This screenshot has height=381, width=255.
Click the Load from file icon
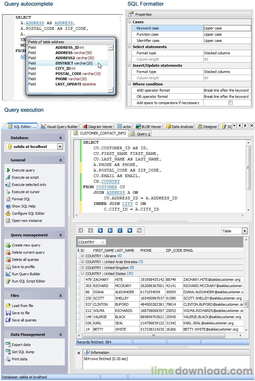point(8,306)
